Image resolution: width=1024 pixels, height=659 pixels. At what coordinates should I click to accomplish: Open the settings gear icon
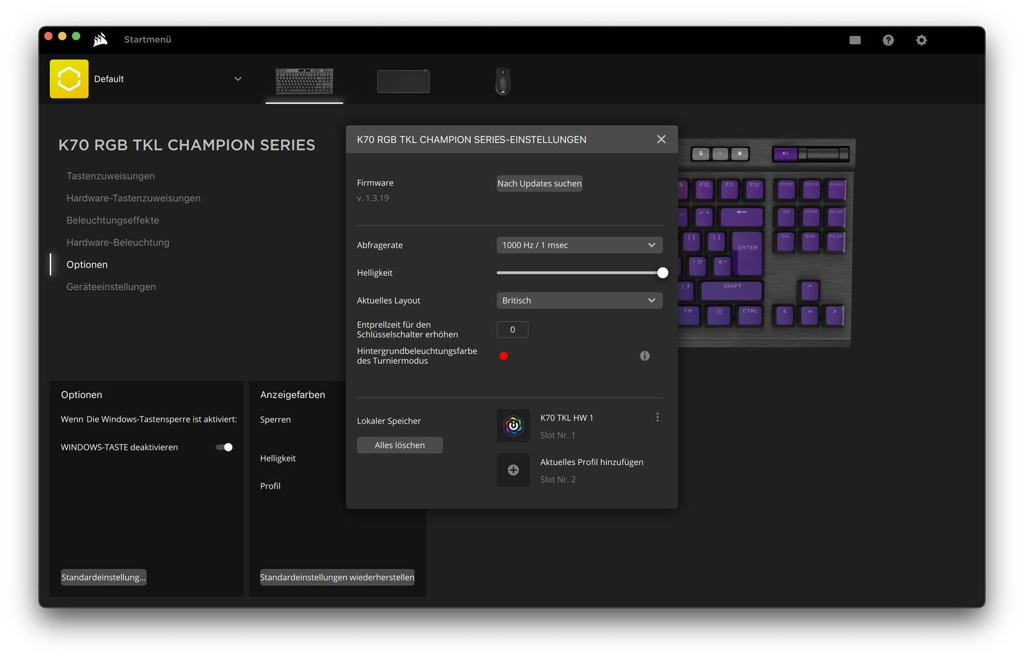click(x=922, y=40)
